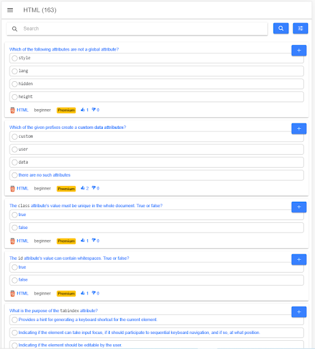Add the global attribute question with plus
The width and height of the screenshot is (315, 349).
click(x=299, y=50)
